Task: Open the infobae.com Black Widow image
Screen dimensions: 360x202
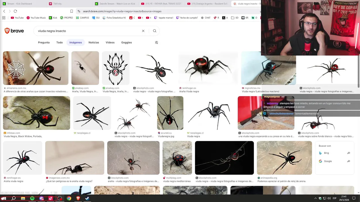Action: 37,113
